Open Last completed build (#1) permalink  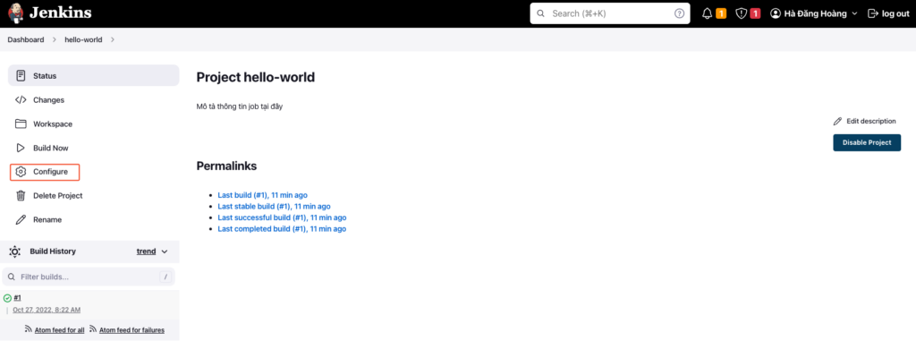click(x=282, y=229)
